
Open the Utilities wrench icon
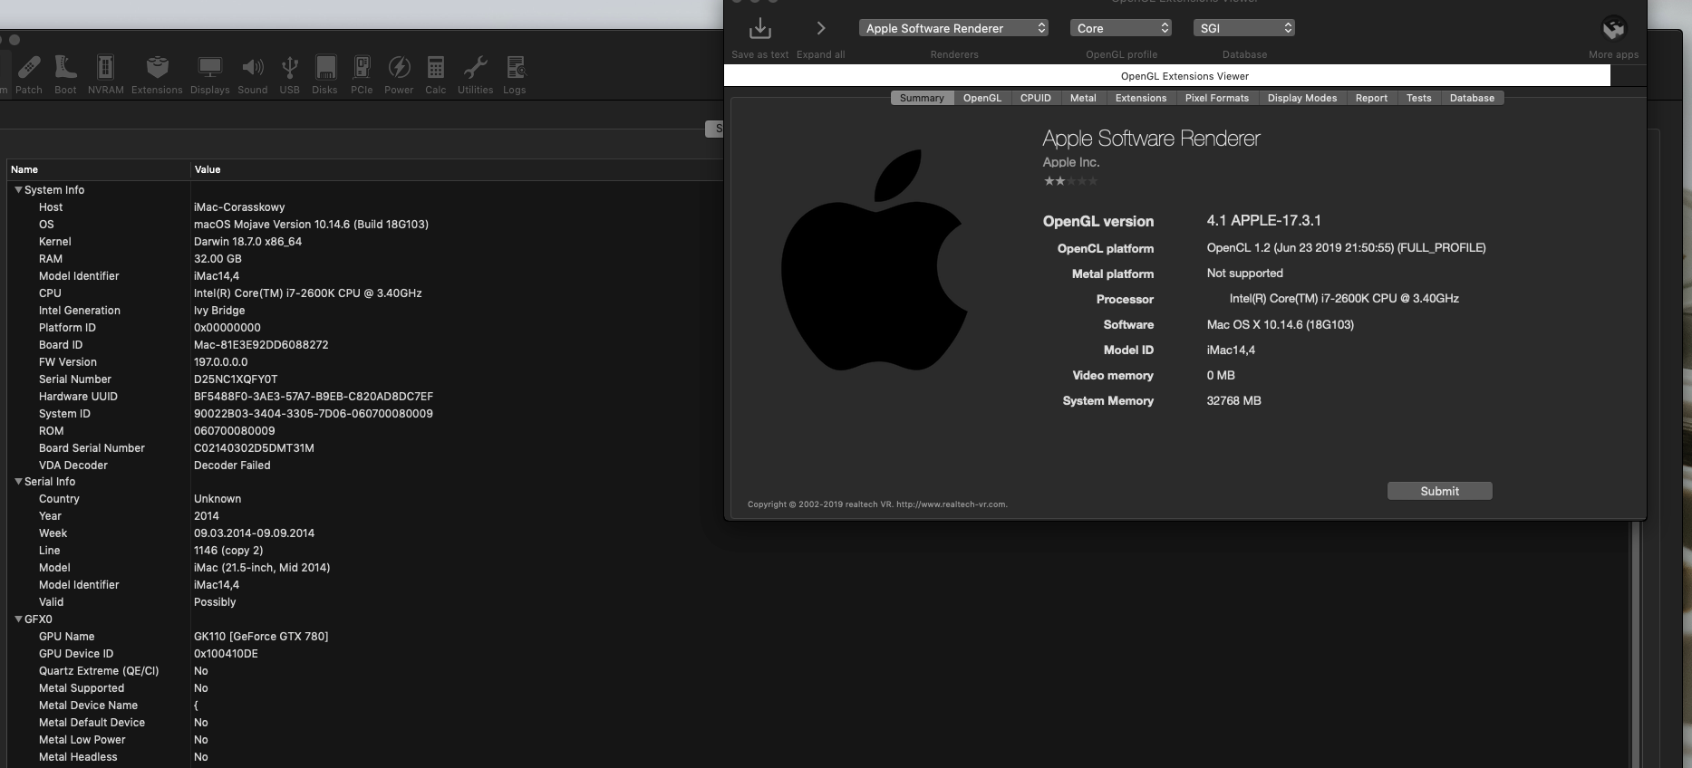coord(475,74)
